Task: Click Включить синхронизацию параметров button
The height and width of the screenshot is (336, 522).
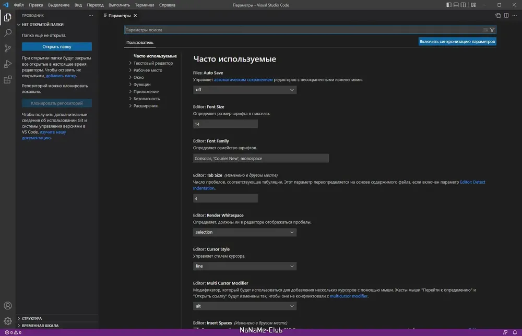Action: point(457,42)
